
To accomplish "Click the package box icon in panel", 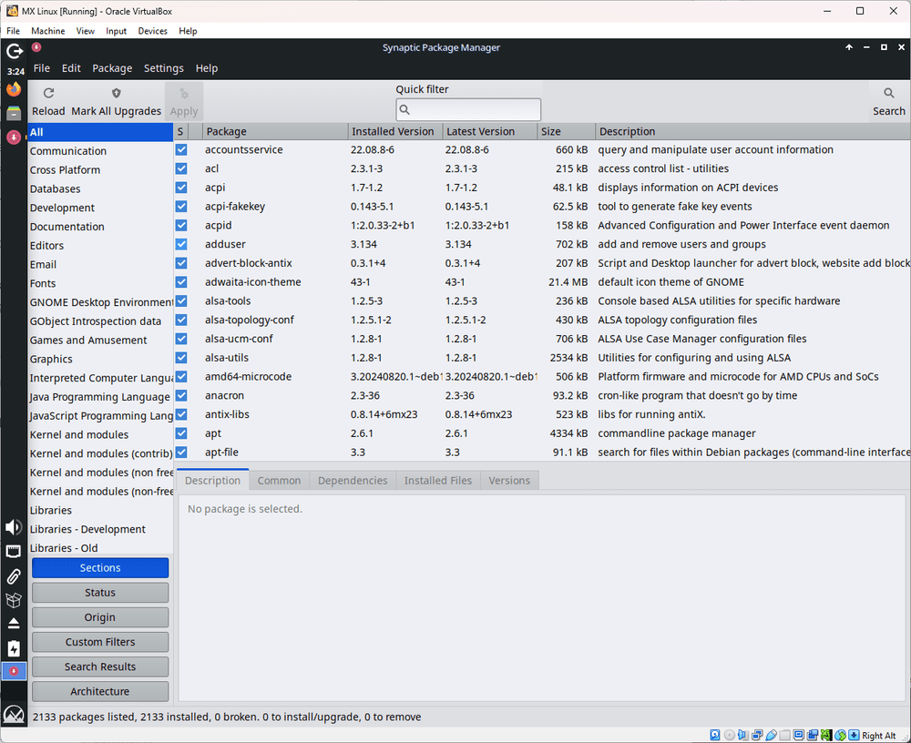I will pyautogui.click(x=14, y=599).
